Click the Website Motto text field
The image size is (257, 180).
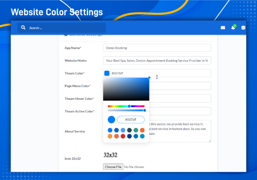point(157,61)
